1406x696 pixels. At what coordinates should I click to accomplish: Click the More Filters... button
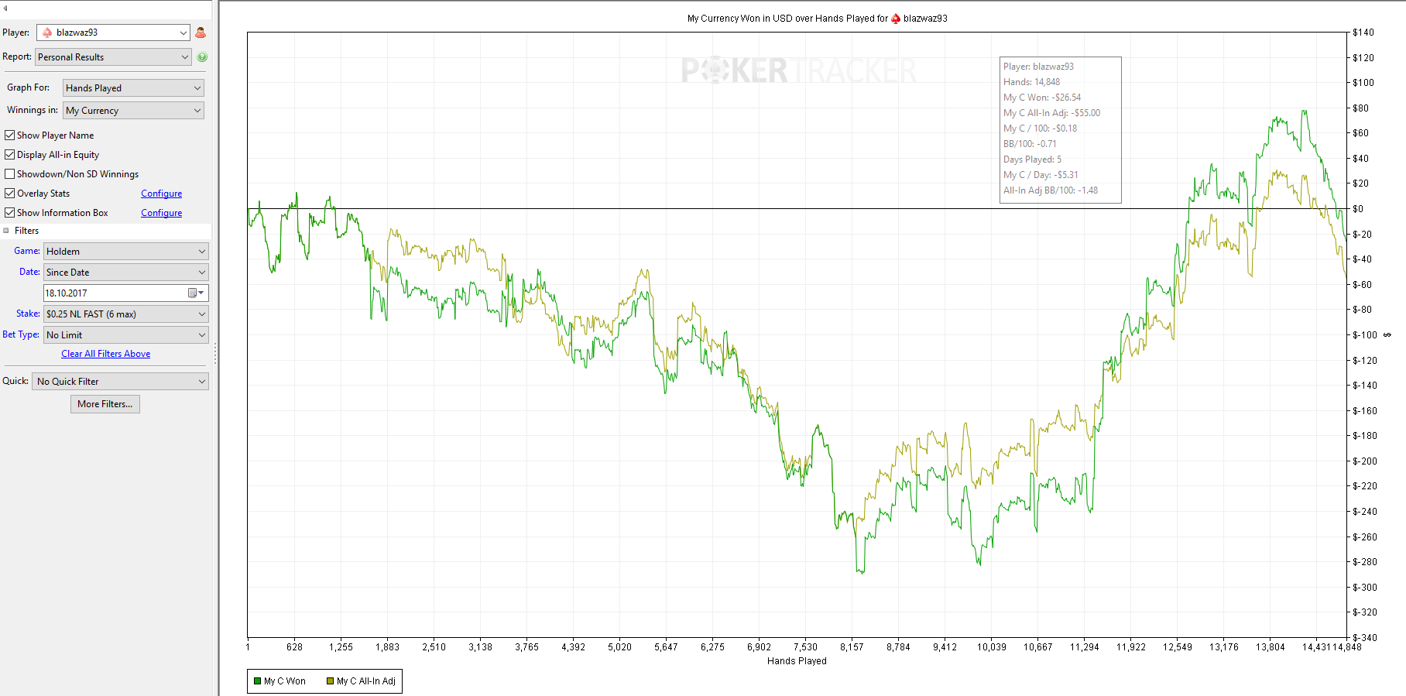click(x=105, y=403)
